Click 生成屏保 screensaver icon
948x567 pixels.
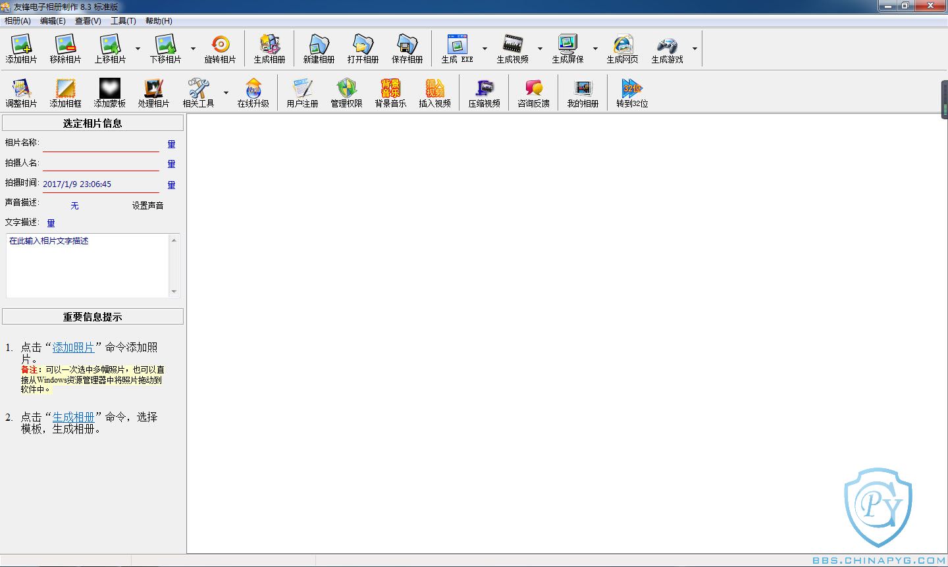(567, 49)
